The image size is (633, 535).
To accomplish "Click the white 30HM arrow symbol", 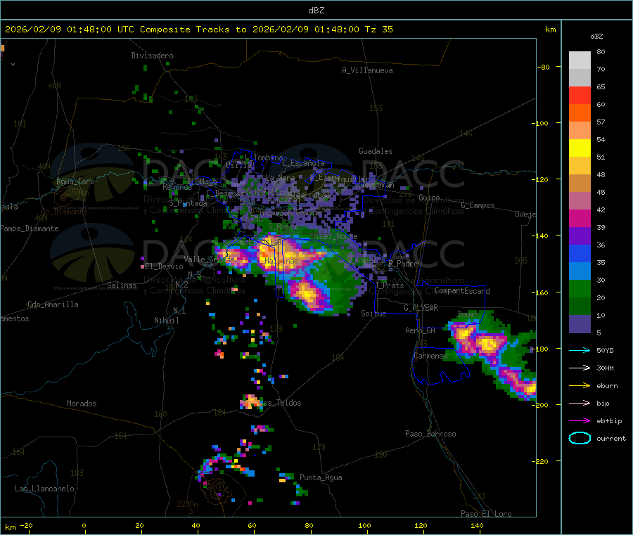I will point(580,368).
